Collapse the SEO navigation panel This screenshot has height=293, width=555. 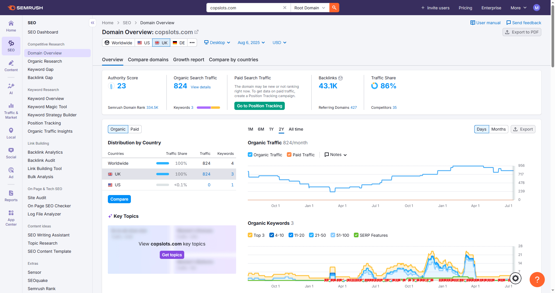tap(92, 23)
